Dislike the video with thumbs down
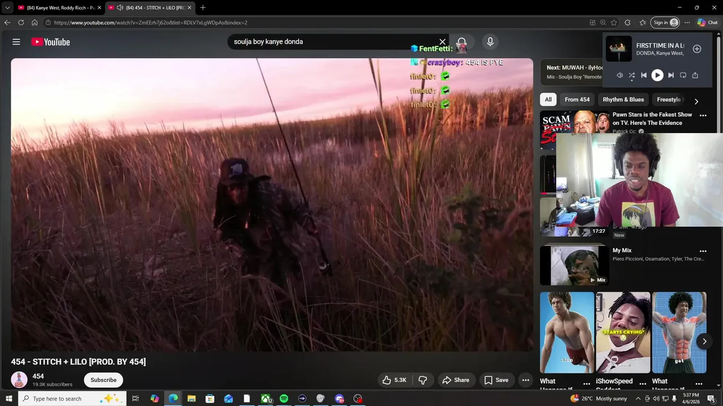 pyautogui.click(x=423, y=380)
